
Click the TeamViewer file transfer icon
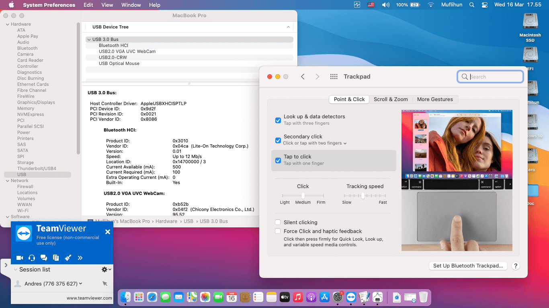pos(56,258)
